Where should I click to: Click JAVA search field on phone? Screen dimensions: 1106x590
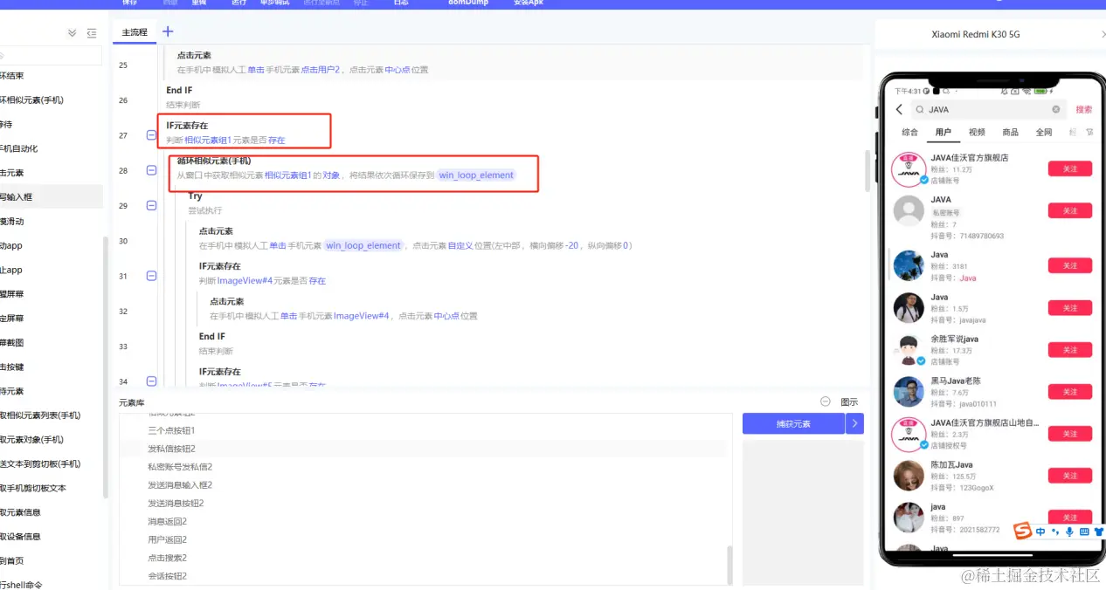pyautogui.click(x=987, y=109)
